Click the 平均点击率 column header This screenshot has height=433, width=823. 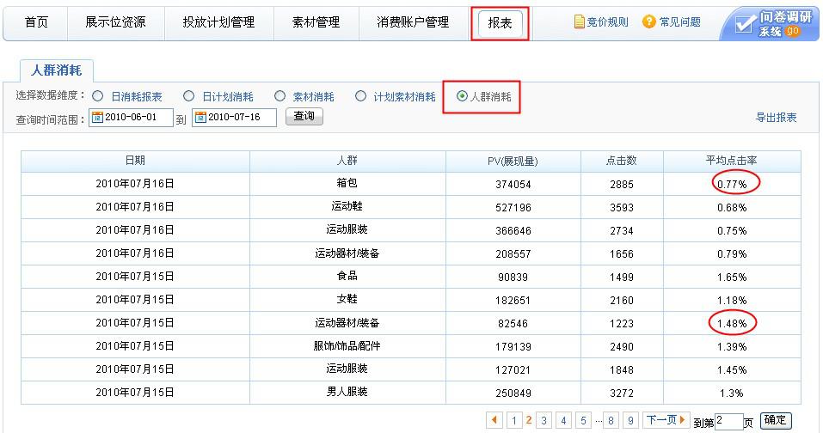click(x=732, y=161)
